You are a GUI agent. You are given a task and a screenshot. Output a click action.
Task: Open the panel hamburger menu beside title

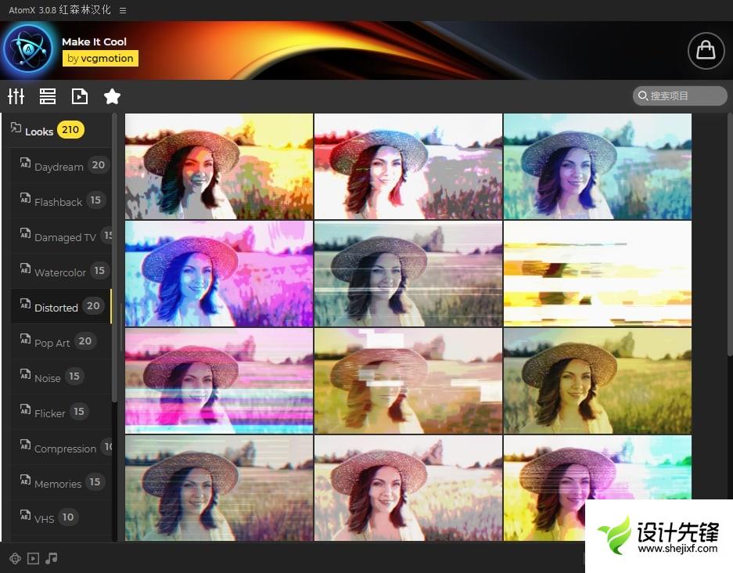(x=123, y=10)
